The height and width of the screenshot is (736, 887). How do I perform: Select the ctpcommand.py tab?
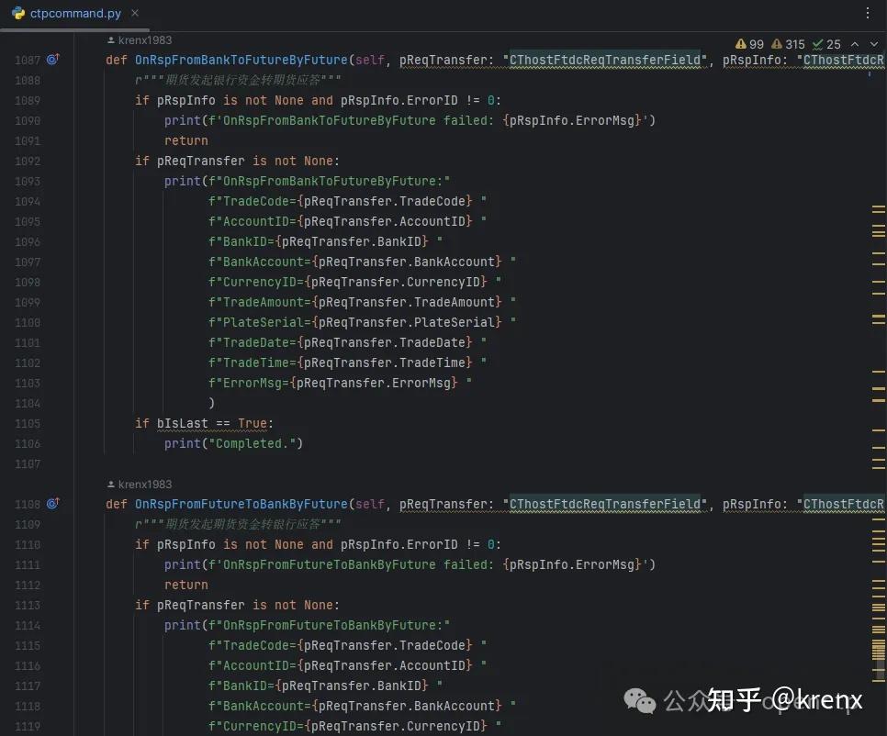[74, 14]
